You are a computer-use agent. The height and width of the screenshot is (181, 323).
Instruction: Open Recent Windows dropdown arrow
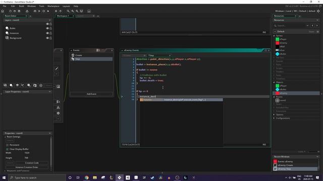click(317, 156)
